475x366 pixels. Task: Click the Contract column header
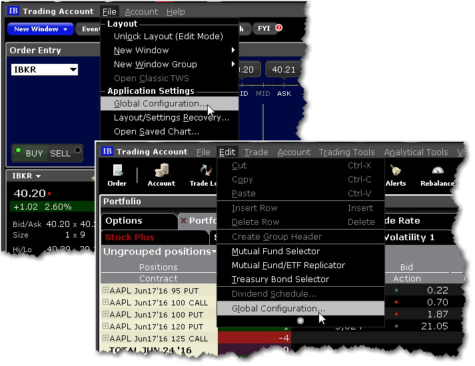click(x=158, y=278)
